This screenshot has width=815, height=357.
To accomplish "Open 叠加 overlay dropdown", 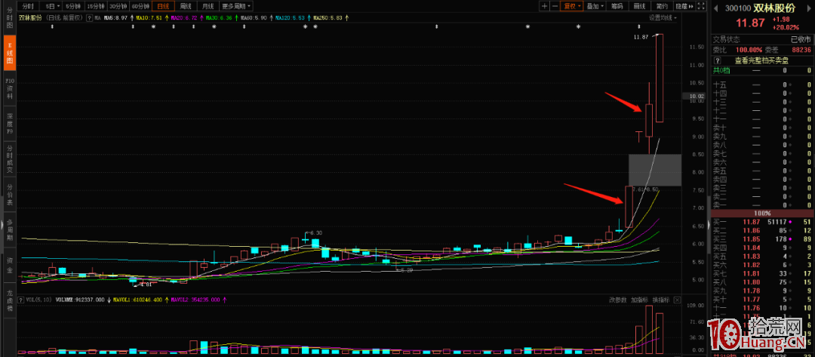I will 594,6.
